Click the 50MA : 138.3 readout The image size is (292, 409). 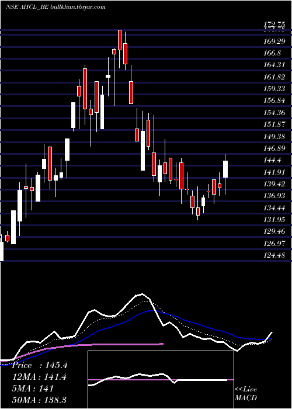39,400
